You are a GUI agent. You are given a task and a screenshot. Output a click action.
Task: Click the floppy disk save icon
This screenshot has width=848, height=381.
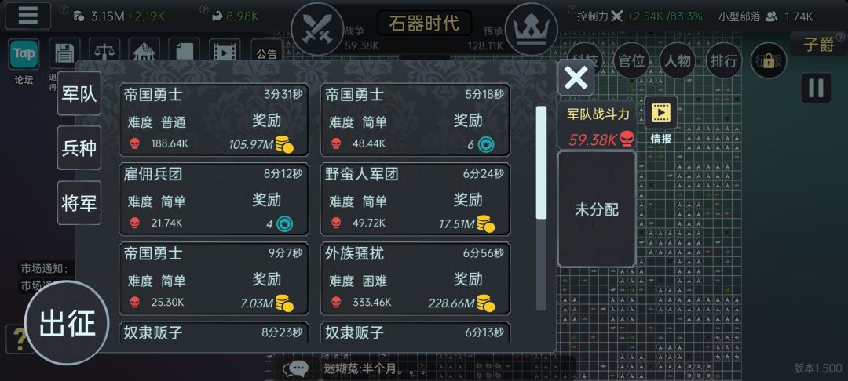64,53
